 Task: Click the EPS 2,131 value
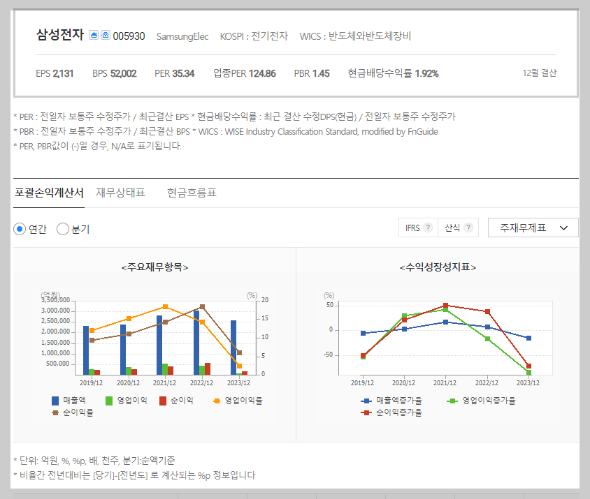tap(55, 73)
